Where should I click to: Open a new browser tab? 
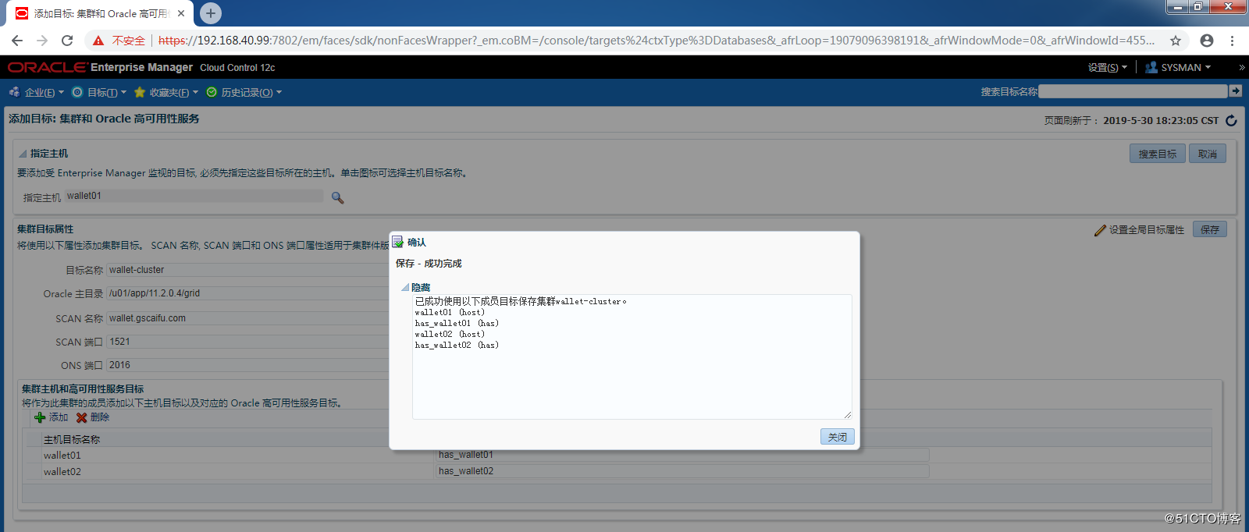click(211, 13)
